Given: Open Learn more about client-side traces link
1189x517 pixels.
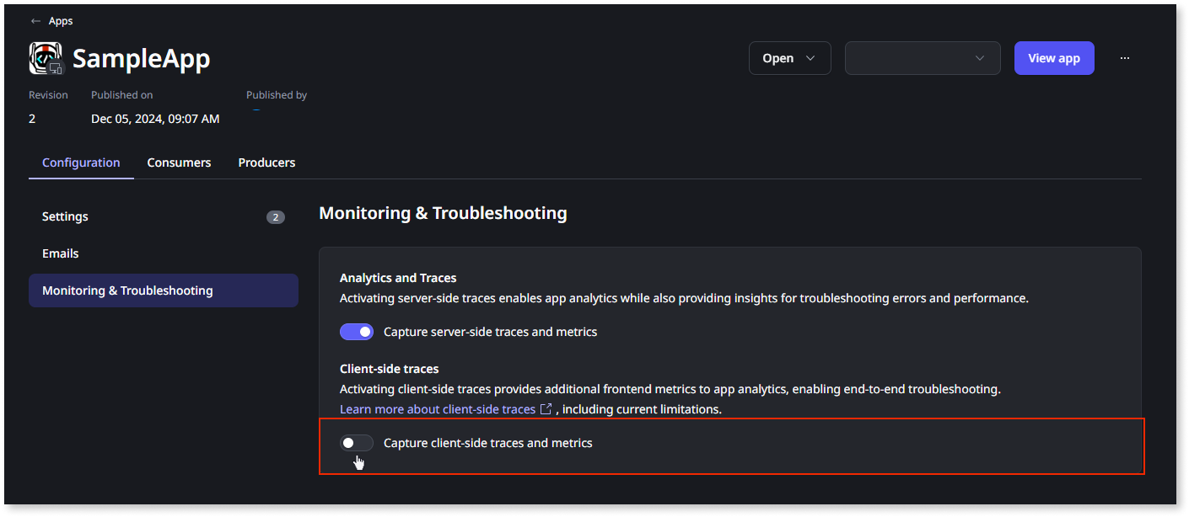Looking at the screenshot, I should (438, 409).
